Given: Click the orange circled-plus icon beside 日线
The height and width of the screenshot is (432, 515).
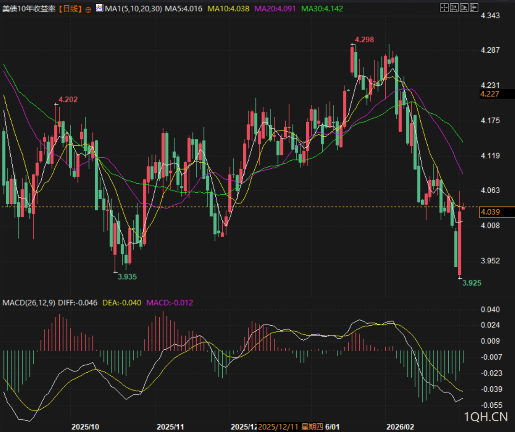Looking at the screenshot, I should [x=88, y=9].
